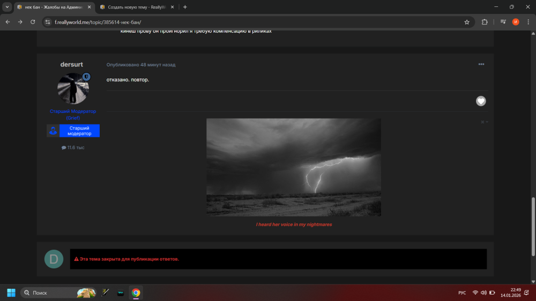
Task: Open the clock and date 22:49
Action: click(x=511, y=292)
